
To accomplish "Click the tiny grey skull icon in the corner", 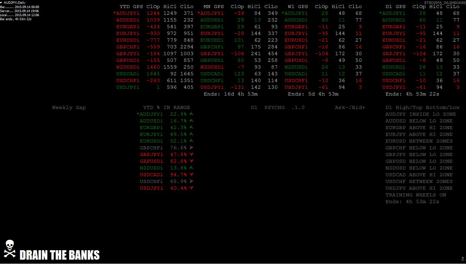I will 463,259.
